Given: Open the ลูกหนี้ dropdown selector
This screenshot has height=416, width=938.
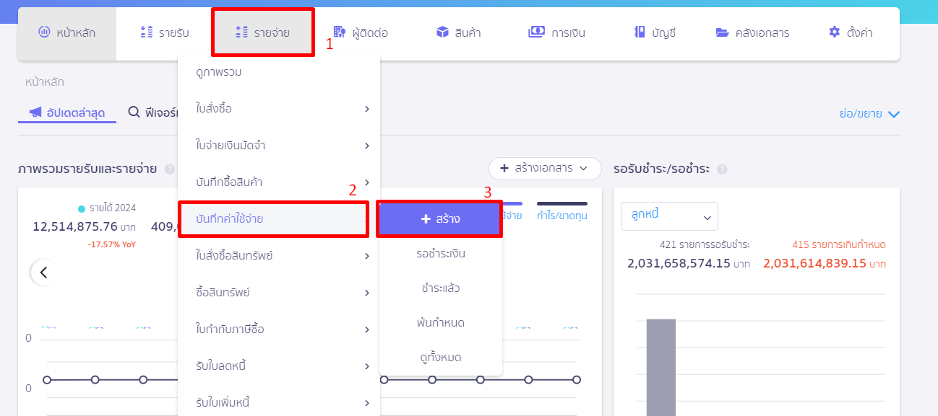Looking at the screenshot, I should [669, 216].
